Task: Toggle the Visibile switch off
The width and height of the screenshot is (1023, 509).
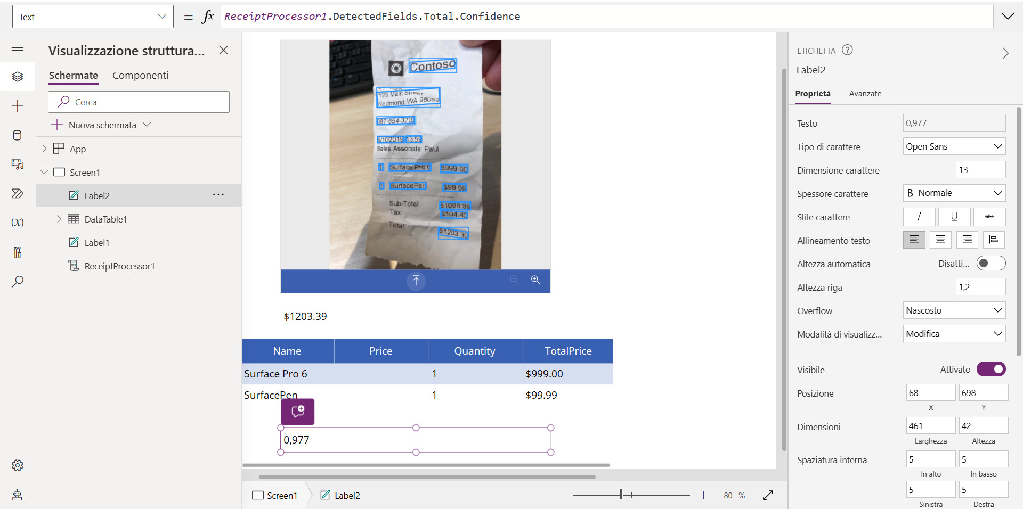Action: click(x=991, y=370)
